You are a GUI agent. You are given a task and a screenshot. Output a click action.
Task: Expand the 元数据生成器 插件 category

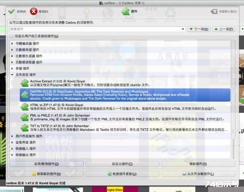point(12,56)
